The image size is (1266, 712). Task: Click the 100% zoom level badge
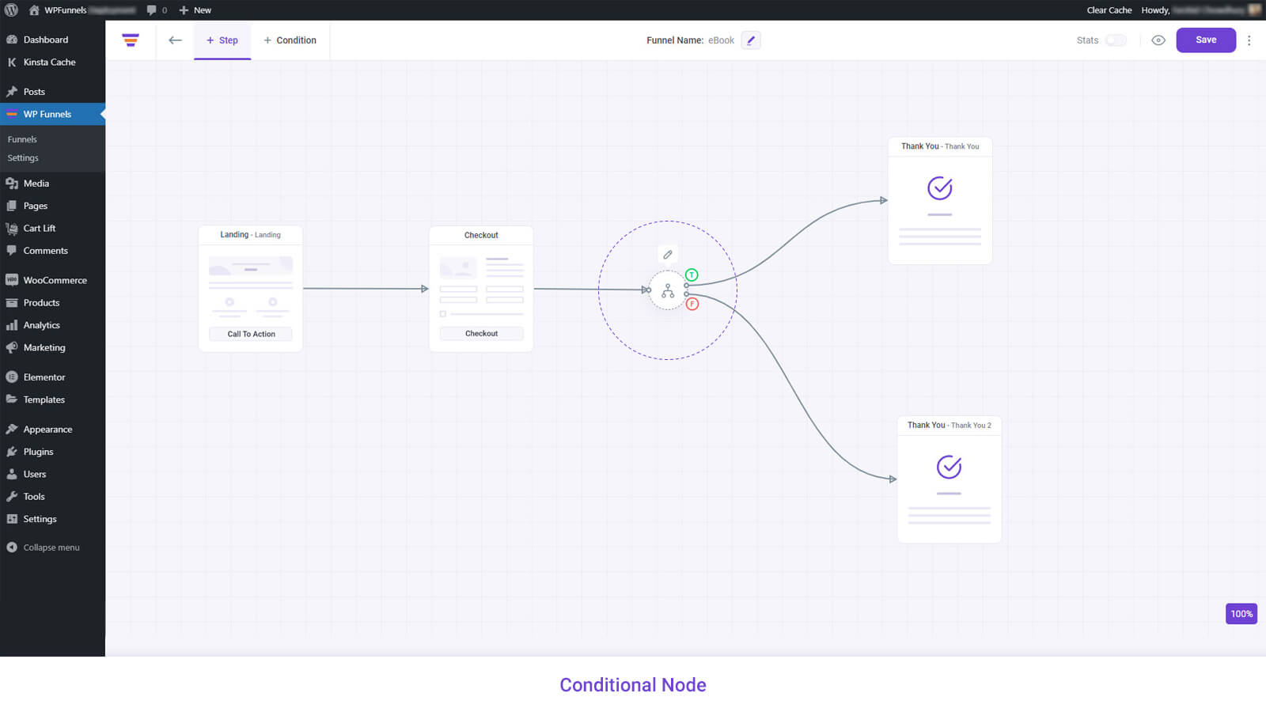(1241, 614)
